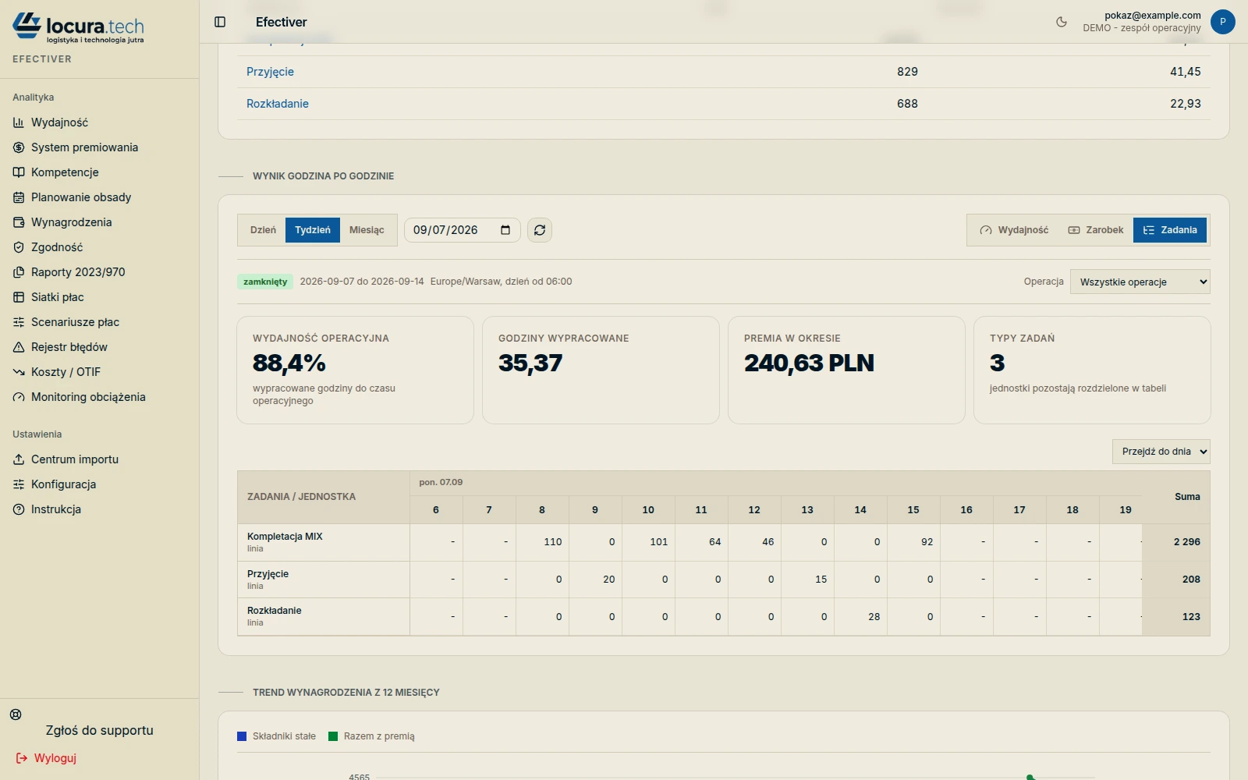The height and width of the screenshot is (780, 1248).
Task: Open Raporty 2023/970
Action: 100,272
